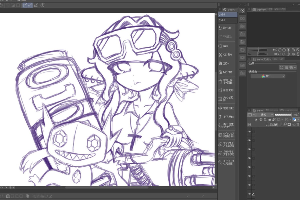
Task: Open the カラー expression color dropdown
Action: coord(268,76)
